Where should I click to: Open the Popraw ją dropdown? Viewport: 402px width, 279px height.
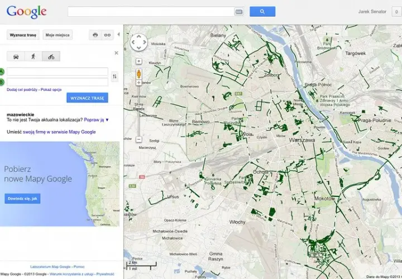(x=97, y=119)
